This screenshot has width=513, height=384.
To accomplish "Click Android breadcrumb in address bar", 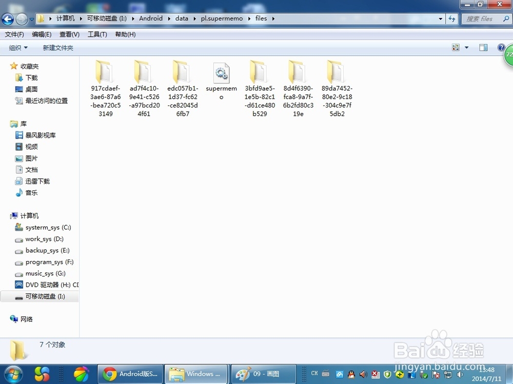I will 151,18.
